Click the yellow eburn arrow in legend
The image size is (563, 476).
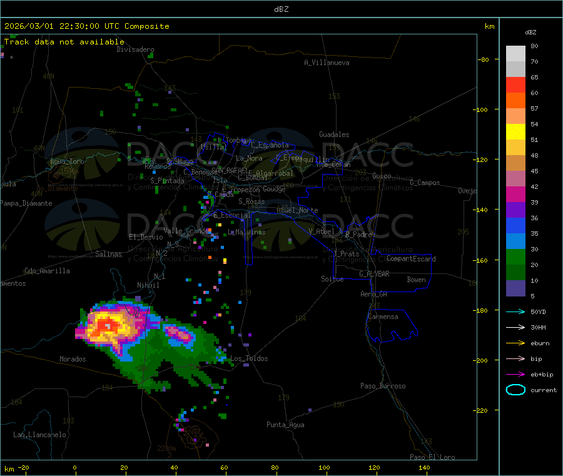(515, 343)
